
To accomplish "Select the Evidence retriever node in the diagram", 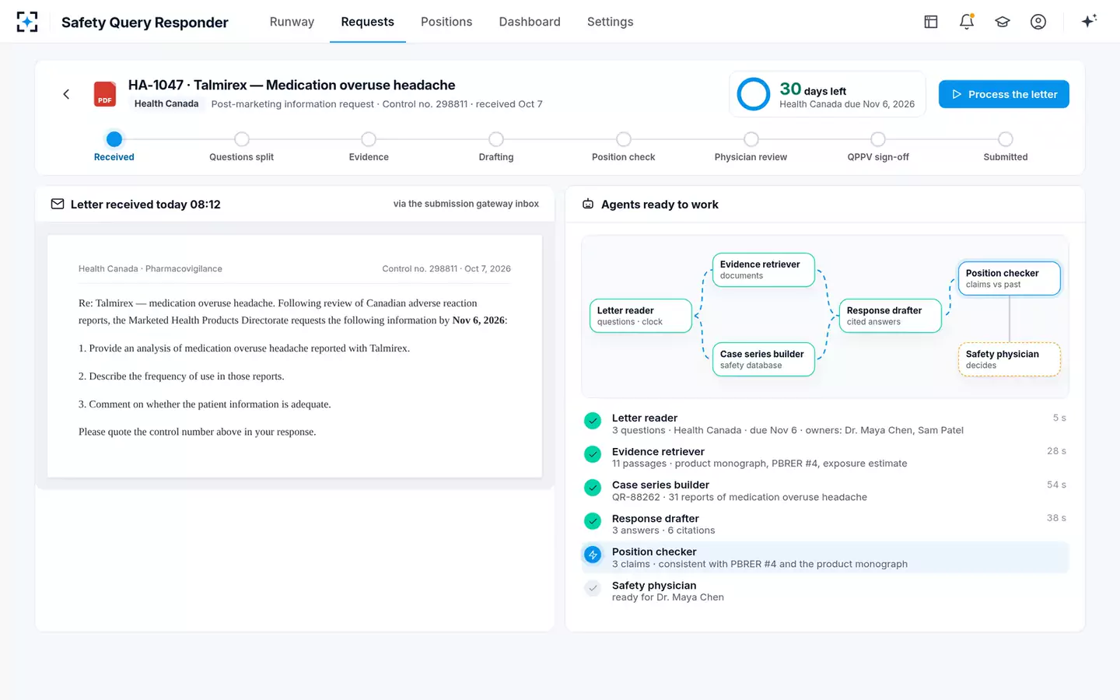I will [x=764, y=270].
